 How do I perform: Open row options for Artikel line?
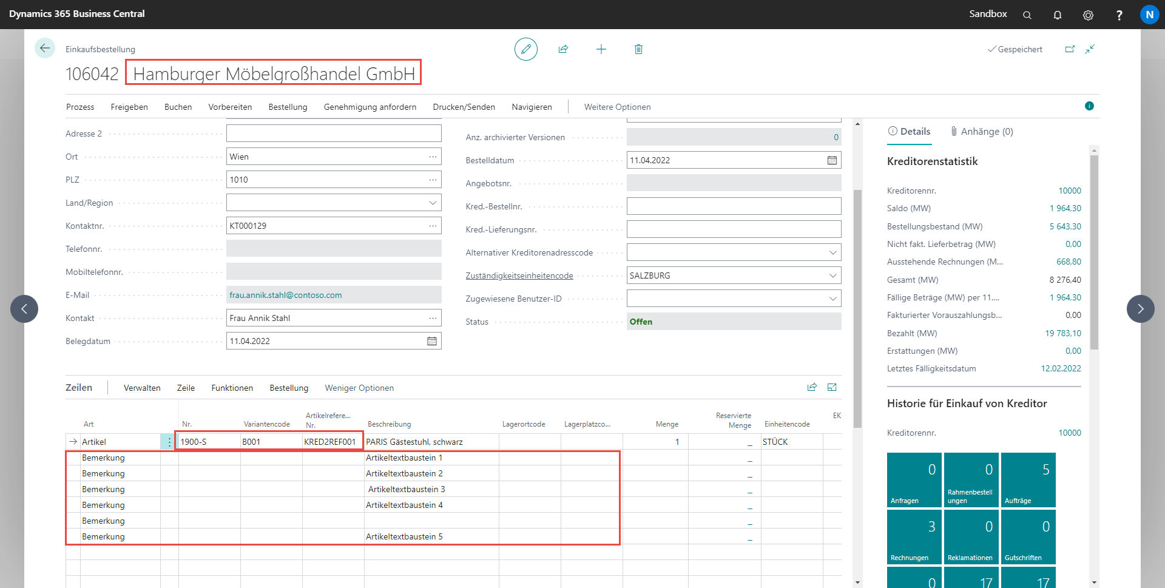[169, 442]
